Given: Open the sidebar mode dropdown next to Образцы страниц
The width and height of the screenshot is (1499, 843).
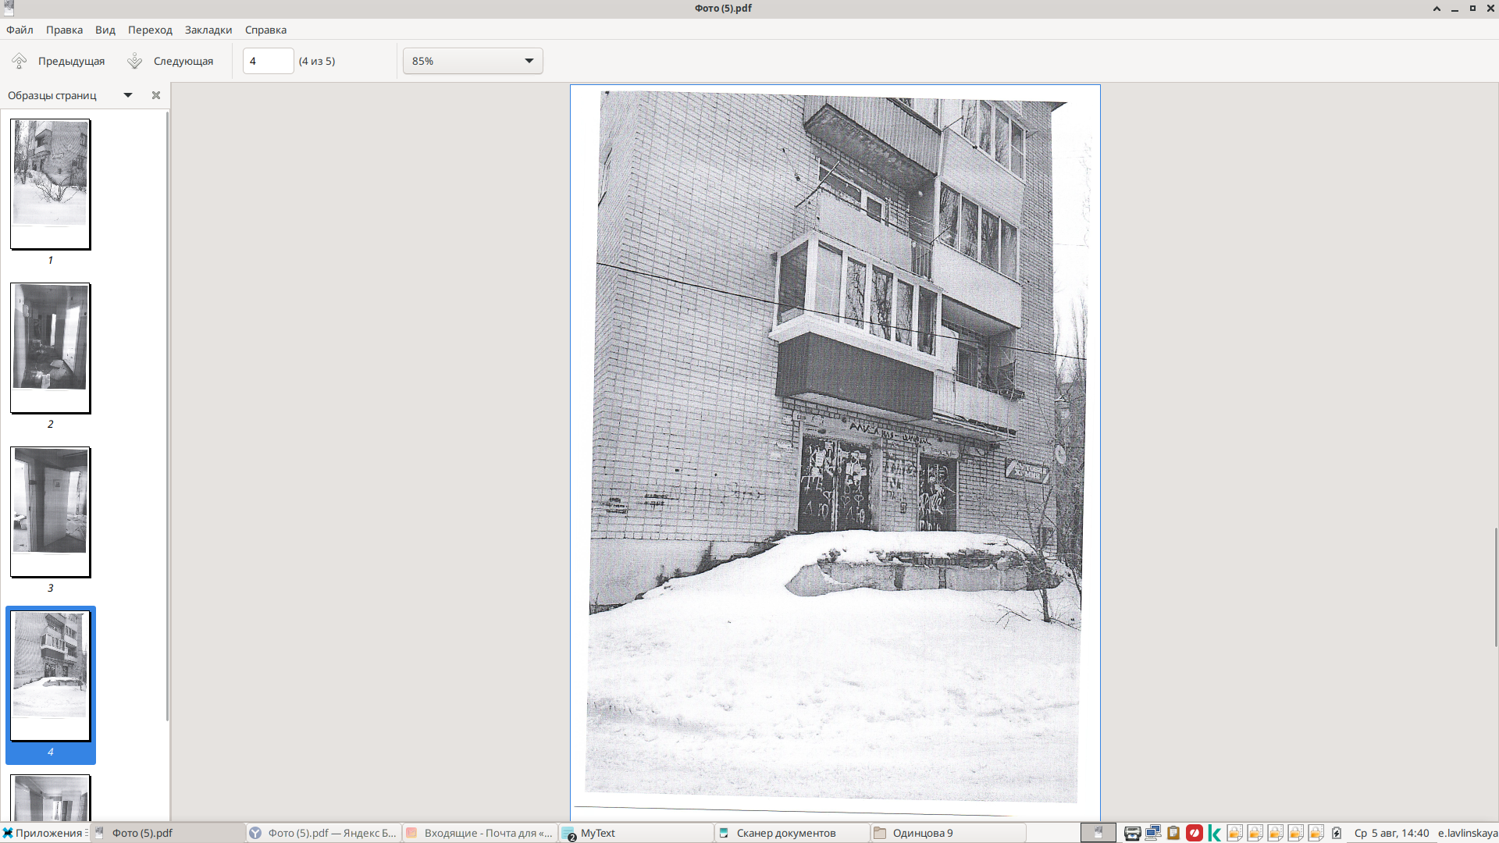Looking at the screenshot, I should (x=128, y=95).
